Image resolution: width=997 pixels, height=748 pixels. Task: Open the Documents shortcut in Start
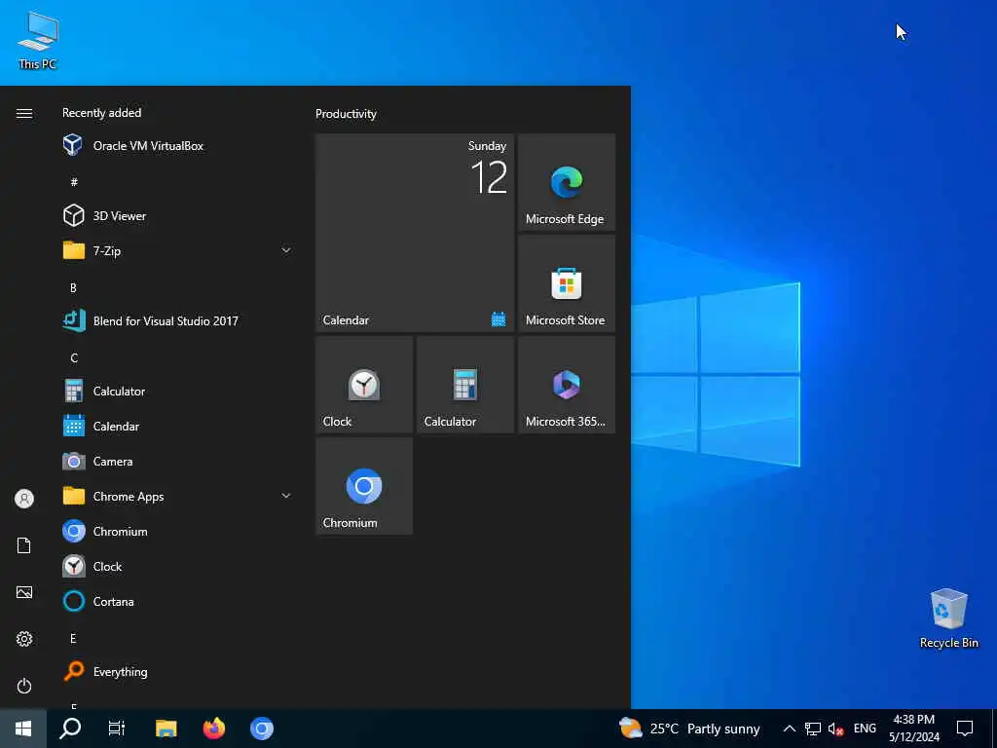coord(24,545)
